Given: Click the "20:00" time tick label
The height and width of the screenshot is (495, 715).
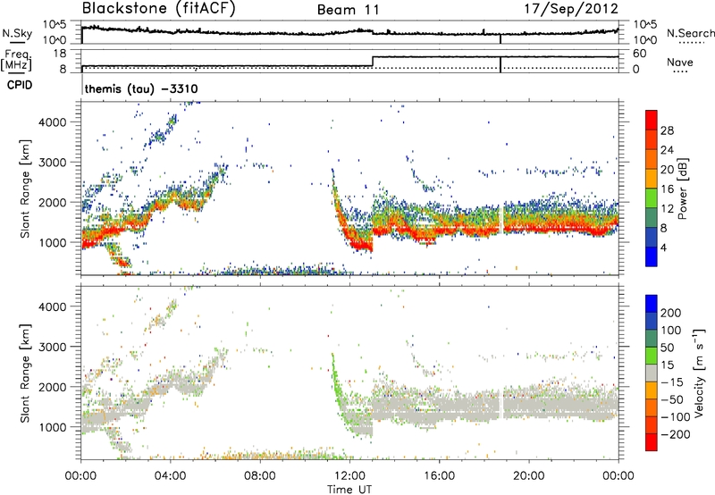Looking at the screenshot, I should click(529, 476).
